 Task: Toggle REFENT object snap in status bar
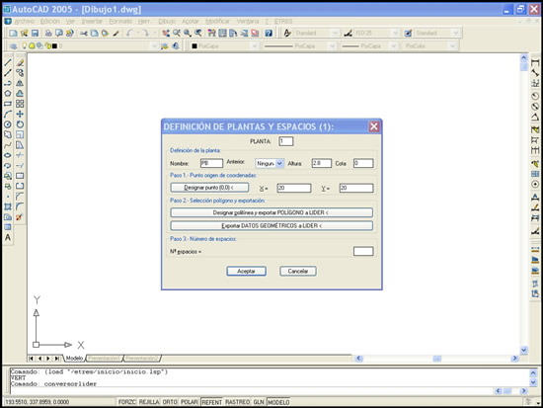[x=211, y=402]
